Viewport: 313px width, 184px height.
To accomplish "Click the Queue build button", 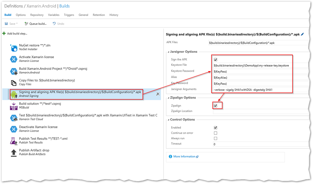I will (x=35, y=24).
